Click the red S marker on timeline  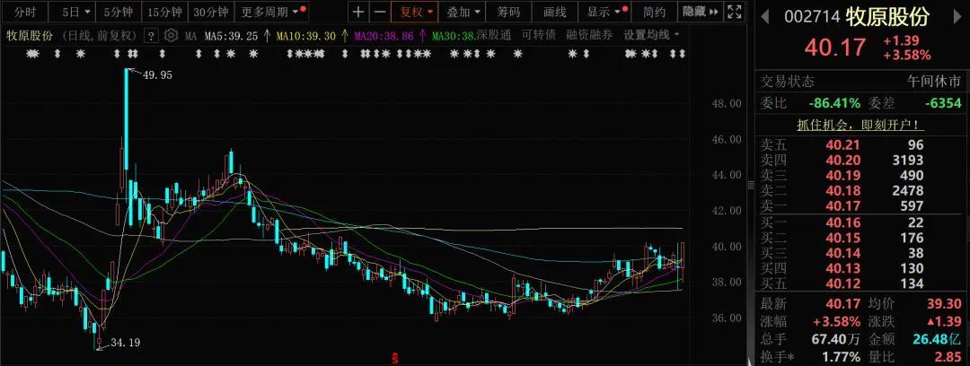393,358
